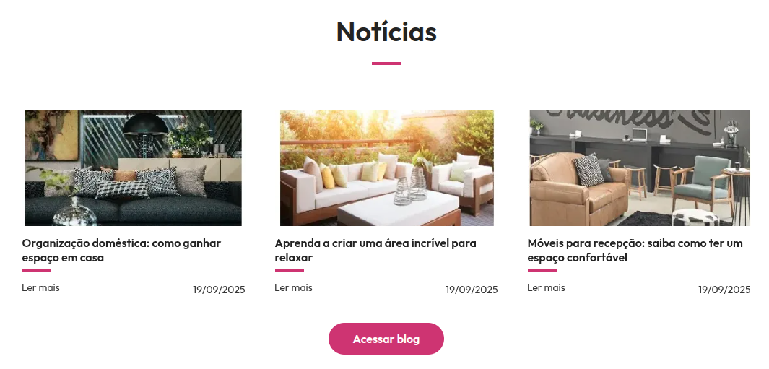Click 'Organização doméstica: como ganhar espaço' headline

click(x=121, y=251)
